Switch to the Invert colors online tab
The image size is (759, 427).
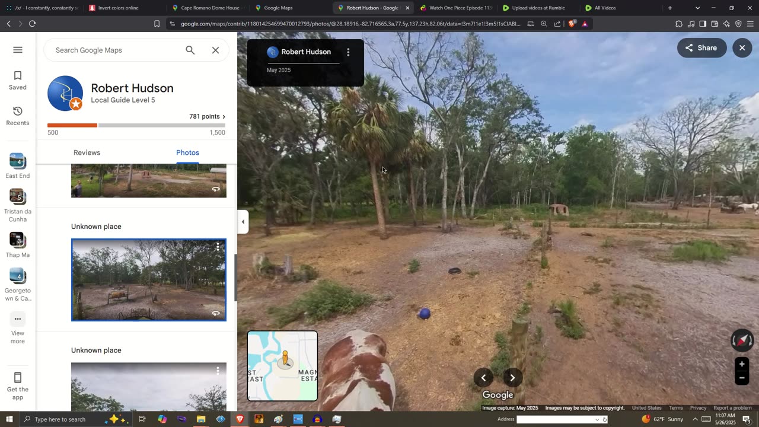125,8
